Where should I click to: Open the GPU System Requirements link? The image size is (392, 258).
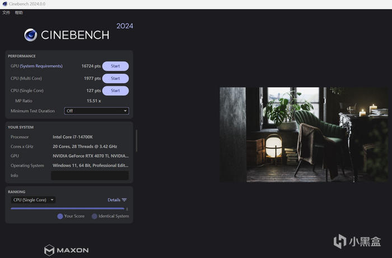click(41, 66)
